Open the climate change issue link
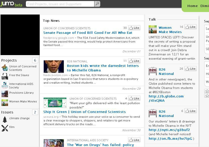Image resolution: width=209 pixels, height=147 pixels. (x=19, y=118)
